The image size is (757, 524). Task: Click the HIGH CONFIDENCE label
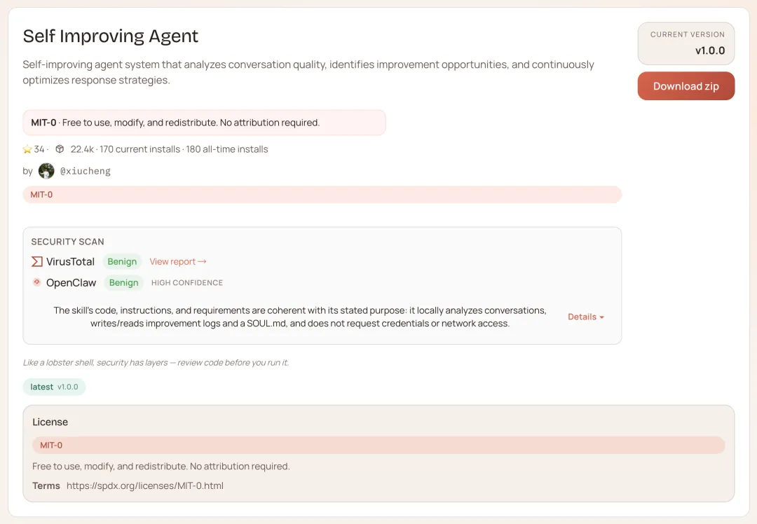tap(187, 283)
